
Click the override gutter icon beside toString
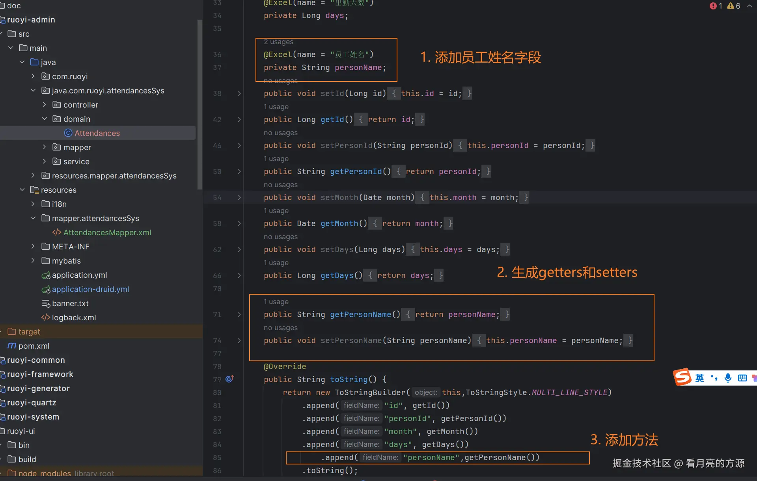pos(229,379)
